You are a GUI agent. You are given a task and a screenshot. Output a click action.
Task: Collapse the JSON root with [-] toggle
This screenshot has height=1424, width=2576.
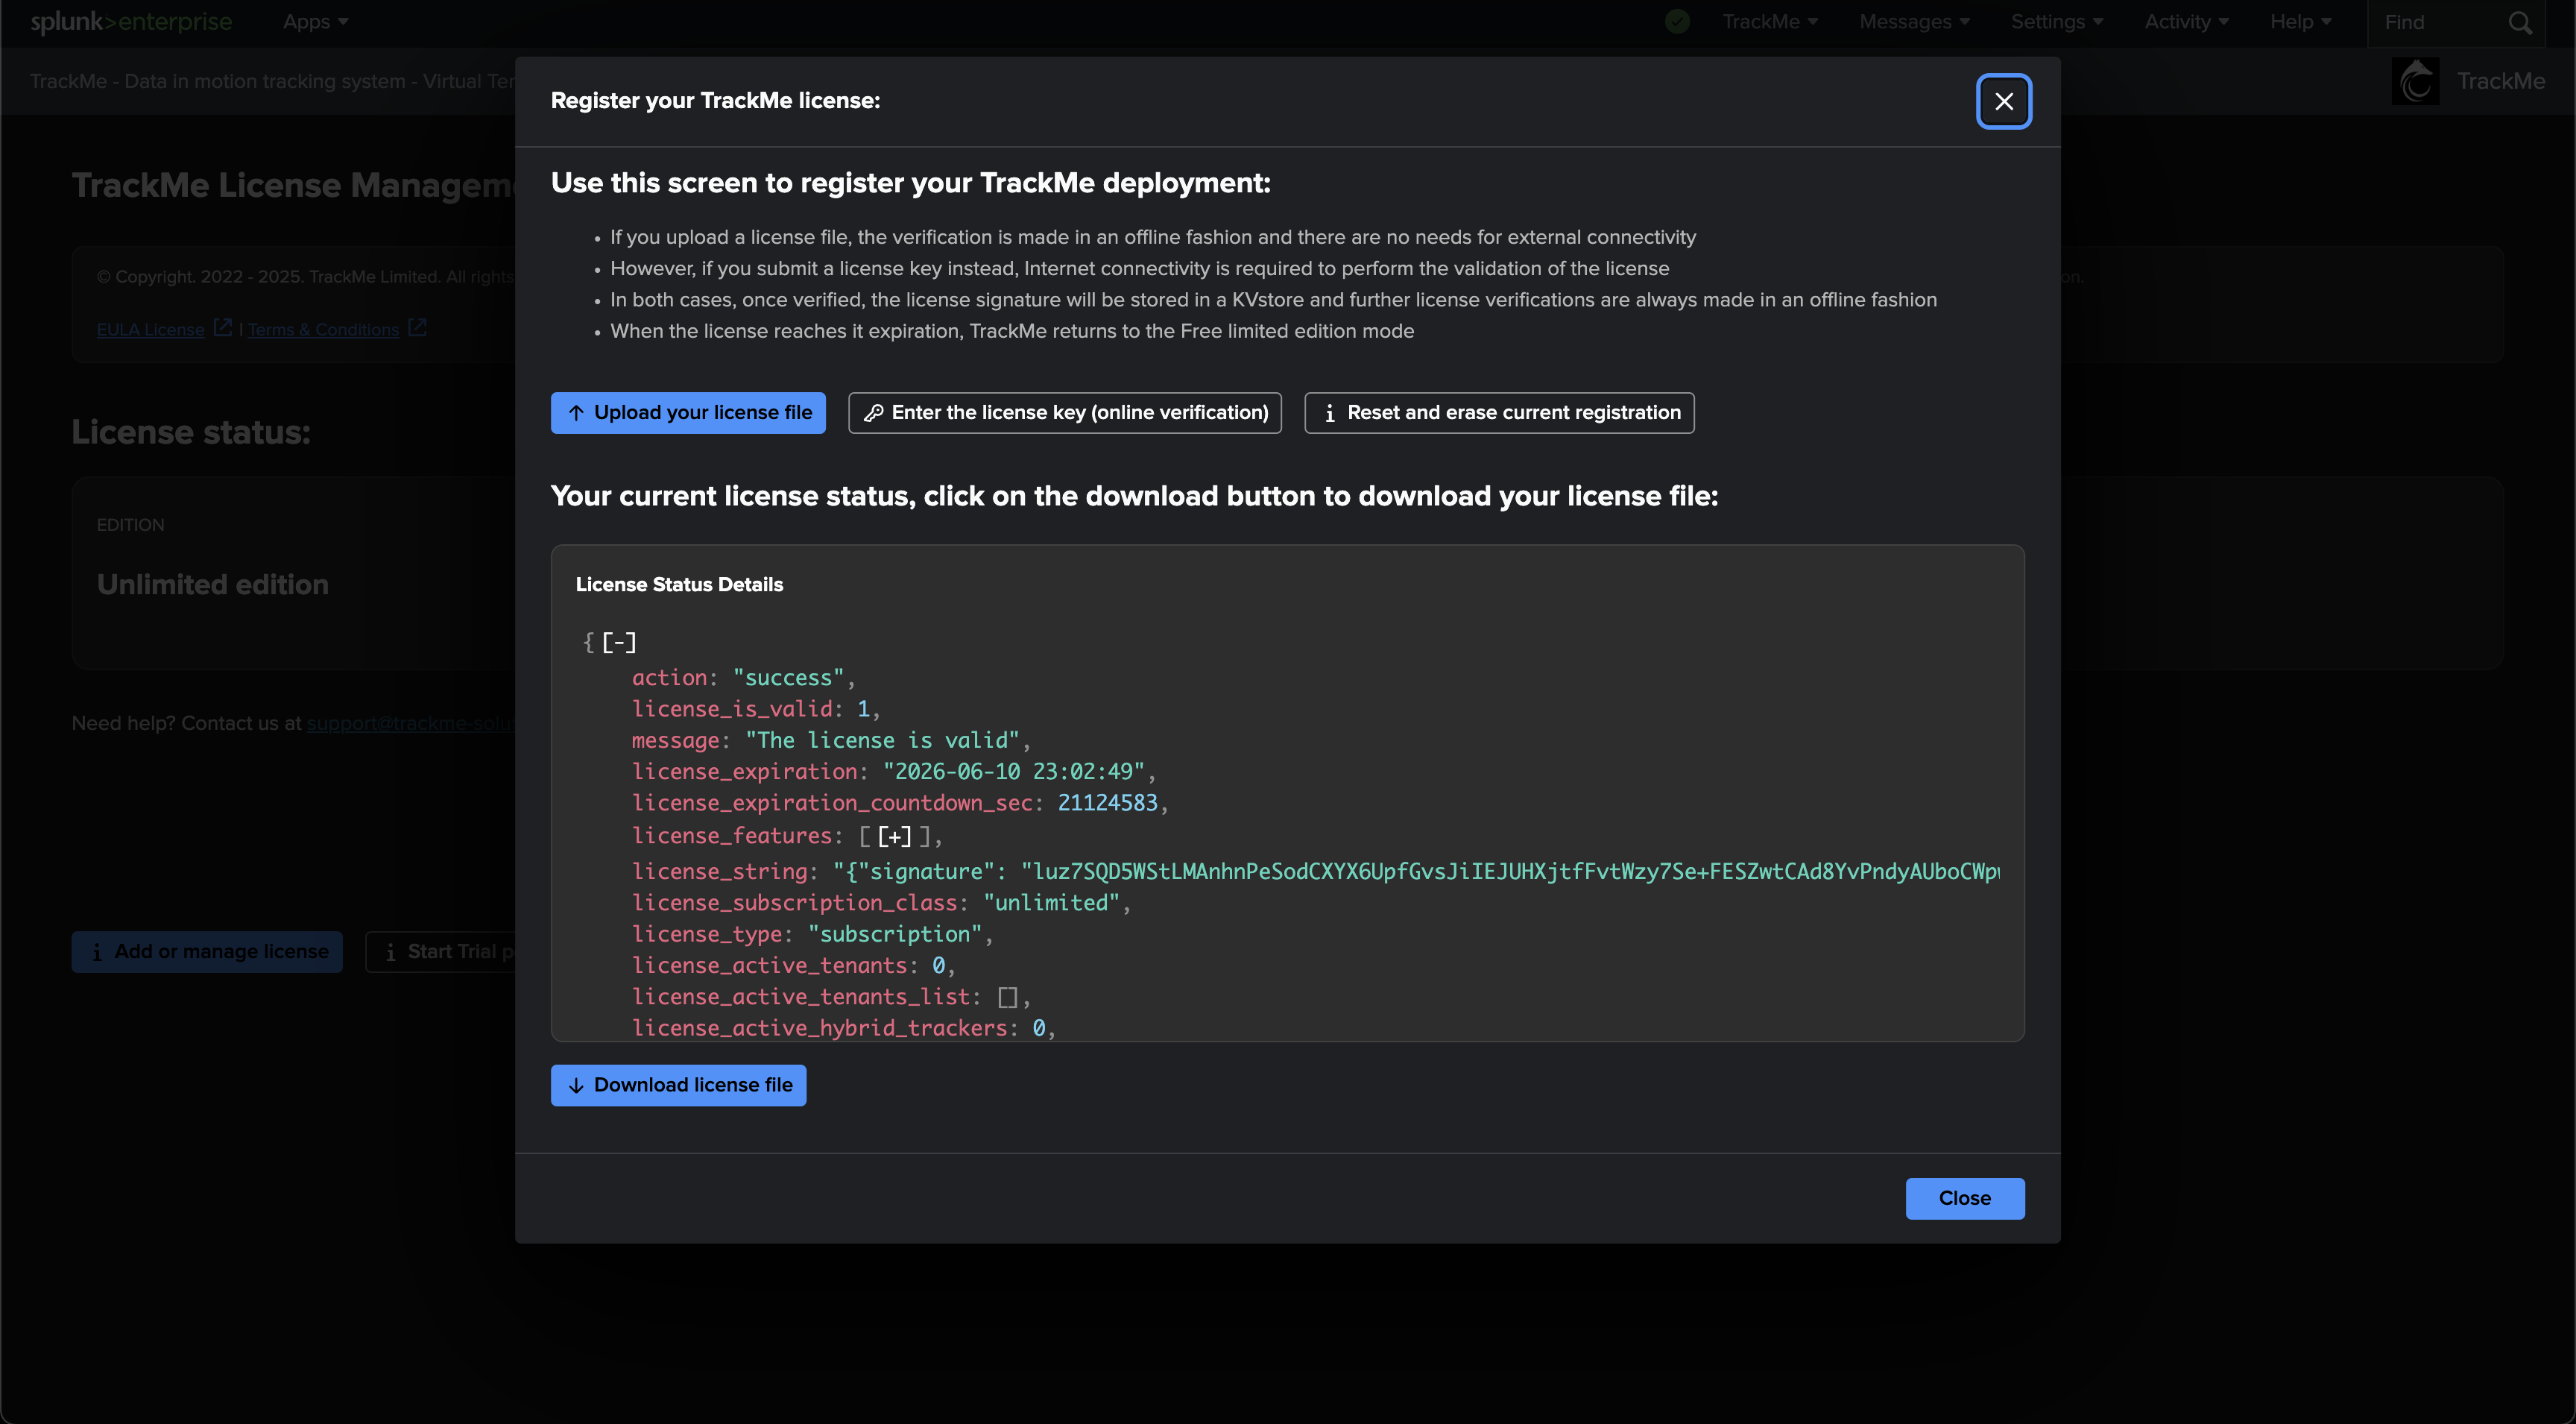(619, 642)
